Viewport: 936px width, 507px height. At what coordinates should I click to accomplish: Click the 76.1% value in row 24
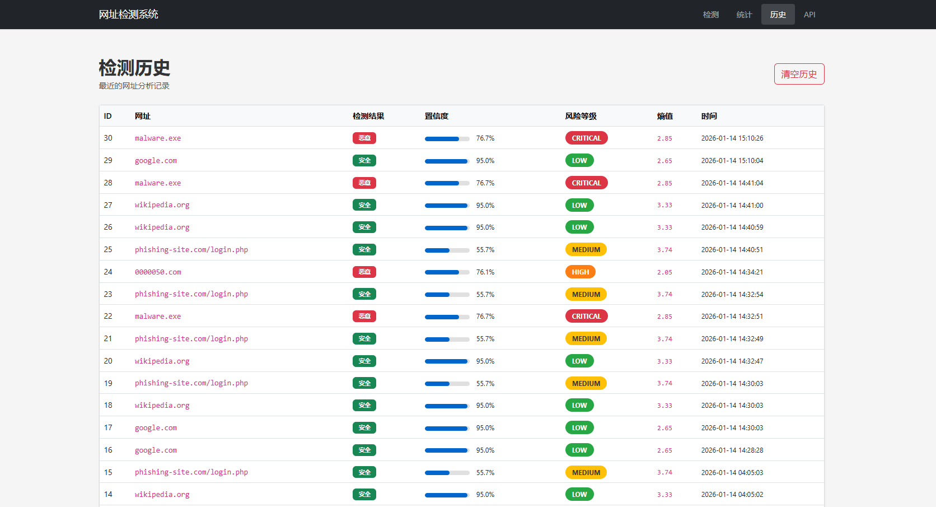[x=485, y=272]
